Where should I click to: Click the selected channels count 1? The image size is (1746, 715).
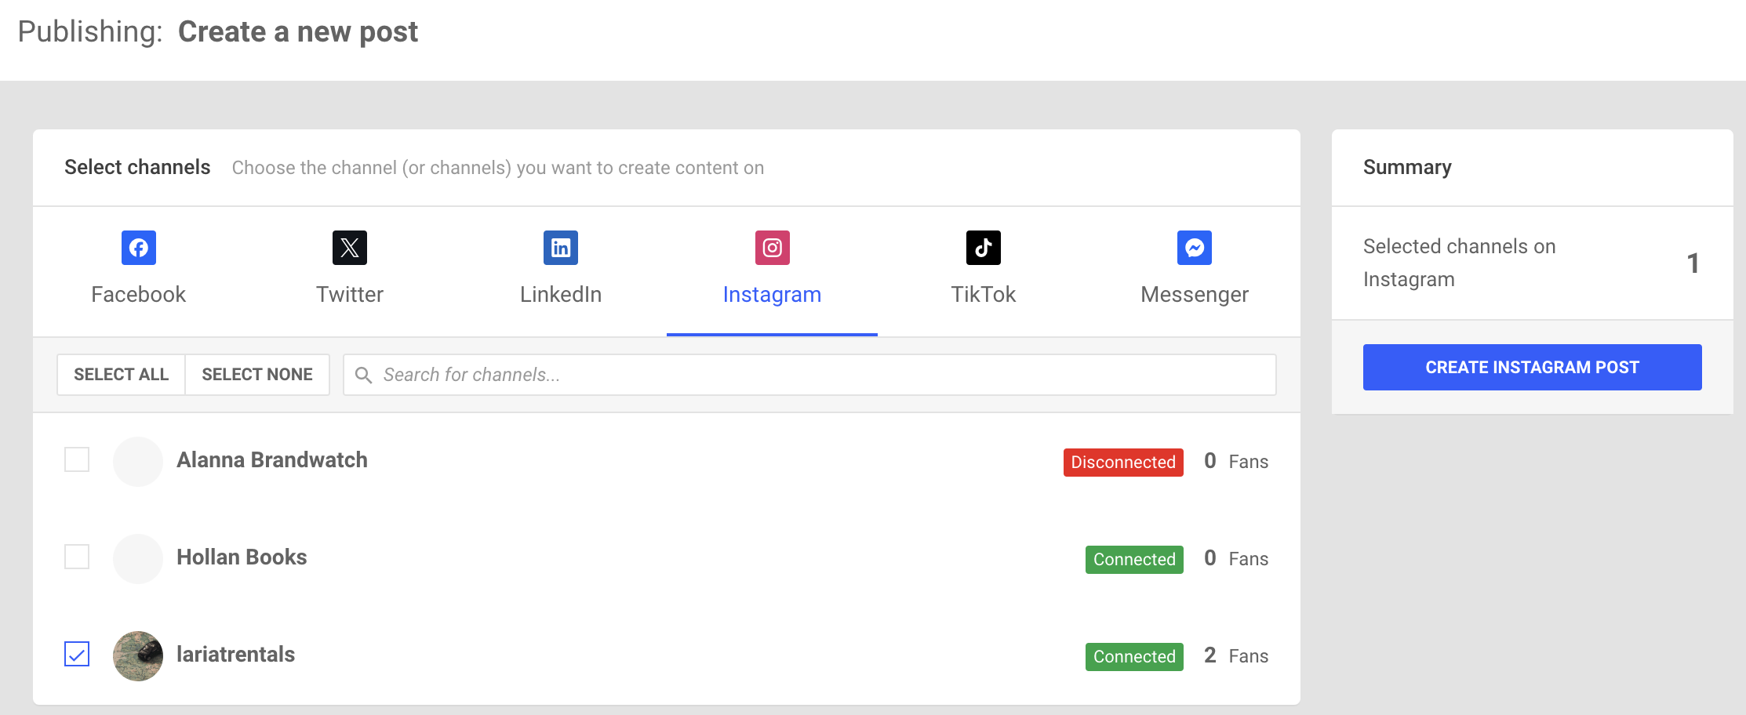1693,263
